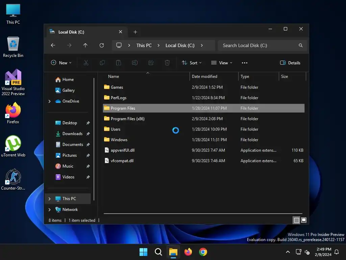Screen dimensions: 346x260
Task: Open pinned Pictures folder
Action: [x=70, y=155]
